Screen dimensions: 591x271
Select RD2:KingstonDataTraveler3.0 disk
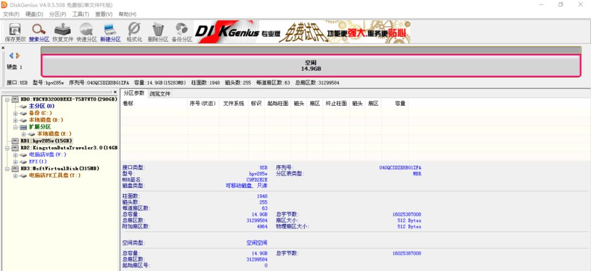point(69,148)
